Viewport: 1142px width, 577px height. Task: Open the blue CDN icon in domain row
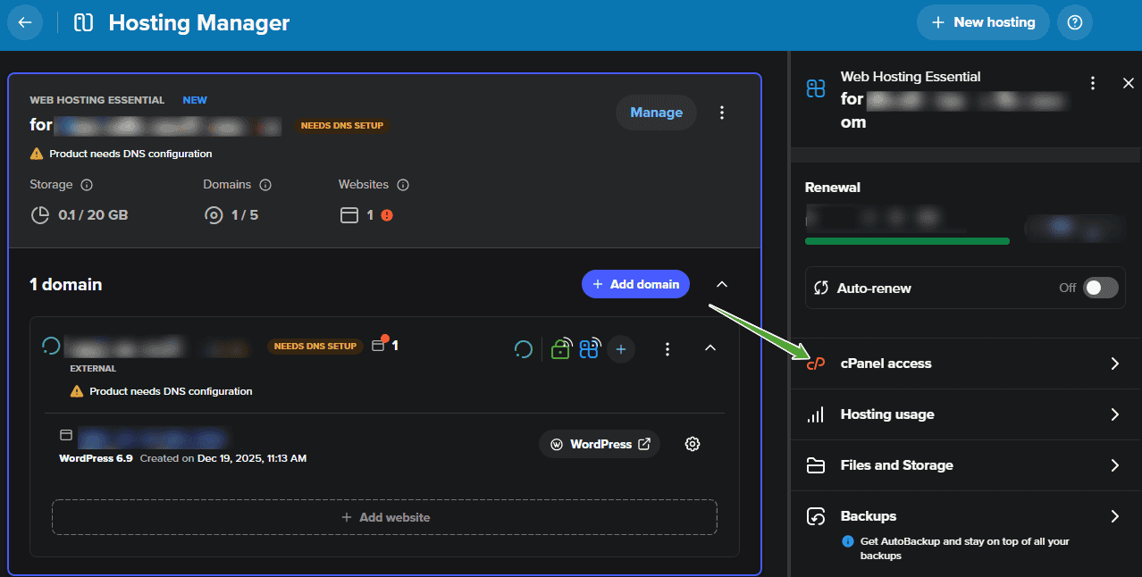click(590, 348)
